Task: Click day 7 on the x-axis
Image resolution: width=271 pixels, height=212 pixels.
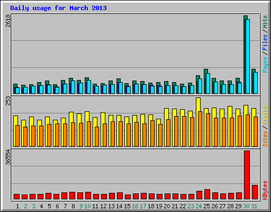Action: [65, 206]
